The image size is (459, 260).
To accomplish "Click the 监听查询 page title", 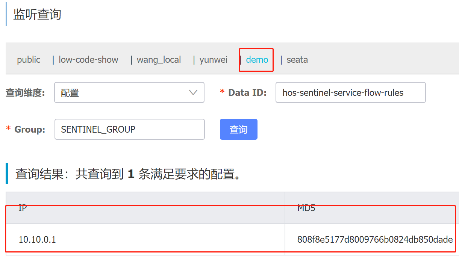I will tap(37, 14).
